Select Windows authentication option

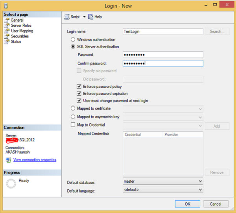click(73, 40)
